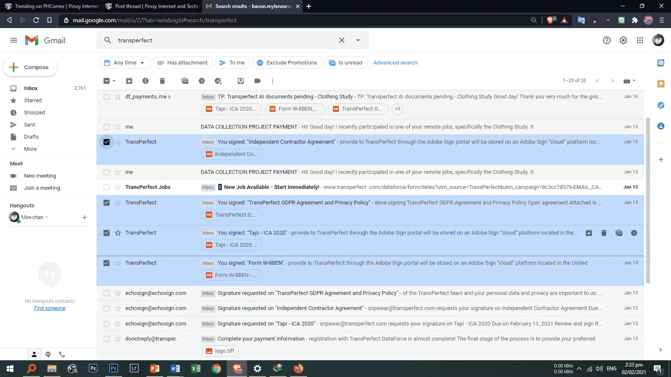Add selected emails to Tasks
Viewport: 671px width, 377px height.
point(218,81)
